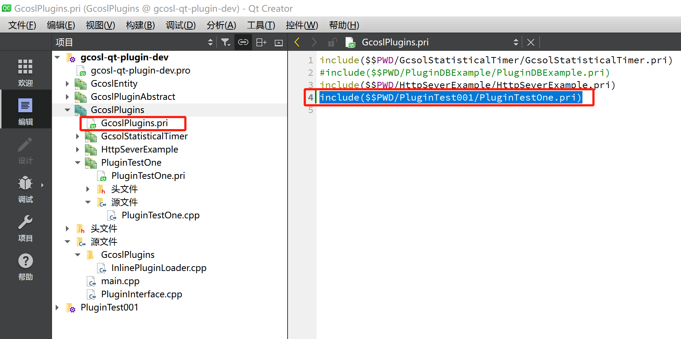Expand the PluginTest001 project node

(57, 308)
